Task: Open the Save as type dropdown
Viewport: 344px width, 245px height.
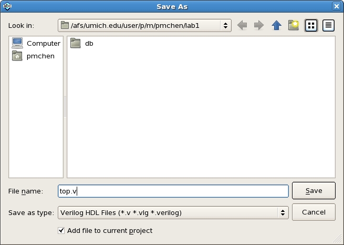Action: [x=173, y=212]
